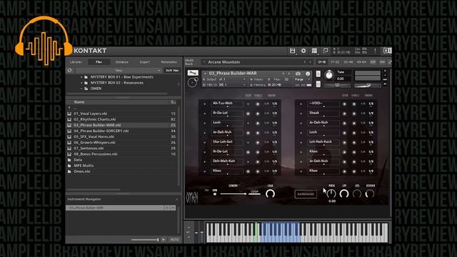The image size is (457, 257).
Task: Click the LPF knob
Action: (344, 193)
